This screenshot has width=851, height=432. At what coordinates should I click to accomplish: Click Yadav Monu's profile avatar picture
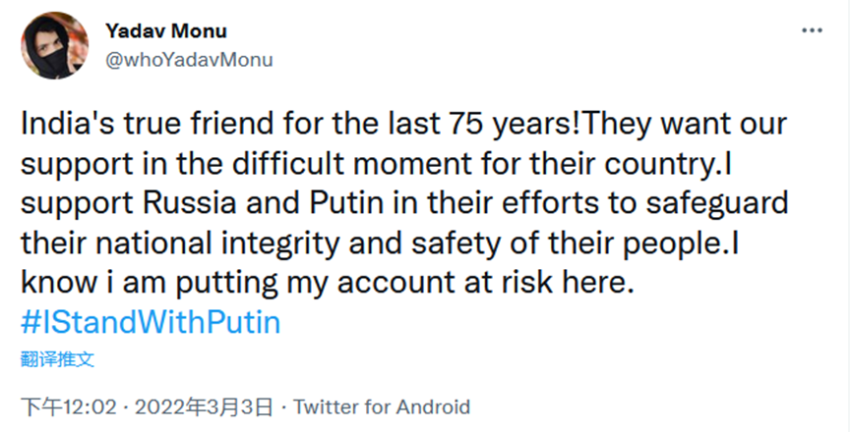click(x=53, y=45)
